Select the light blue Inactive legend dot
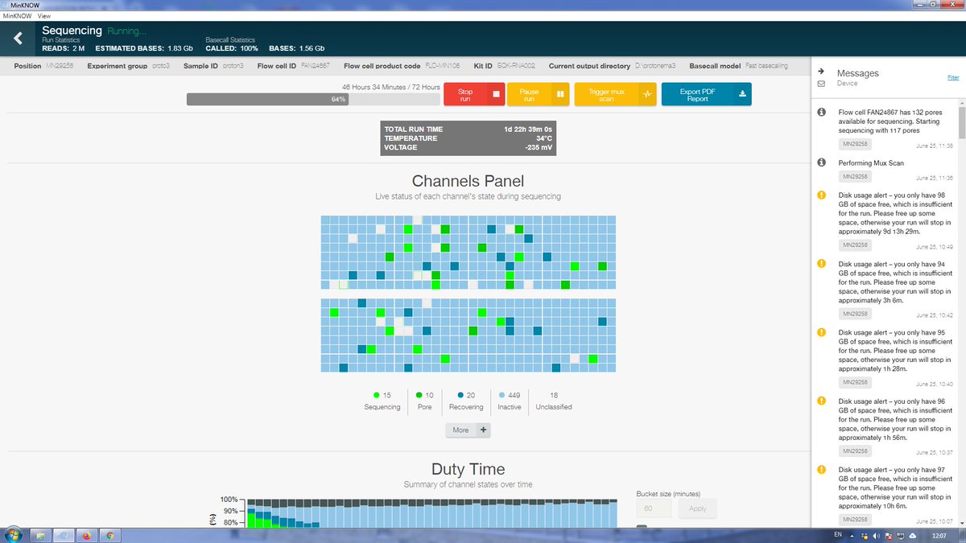The height and width of the screenshot is (543, 966). [502, 395]
